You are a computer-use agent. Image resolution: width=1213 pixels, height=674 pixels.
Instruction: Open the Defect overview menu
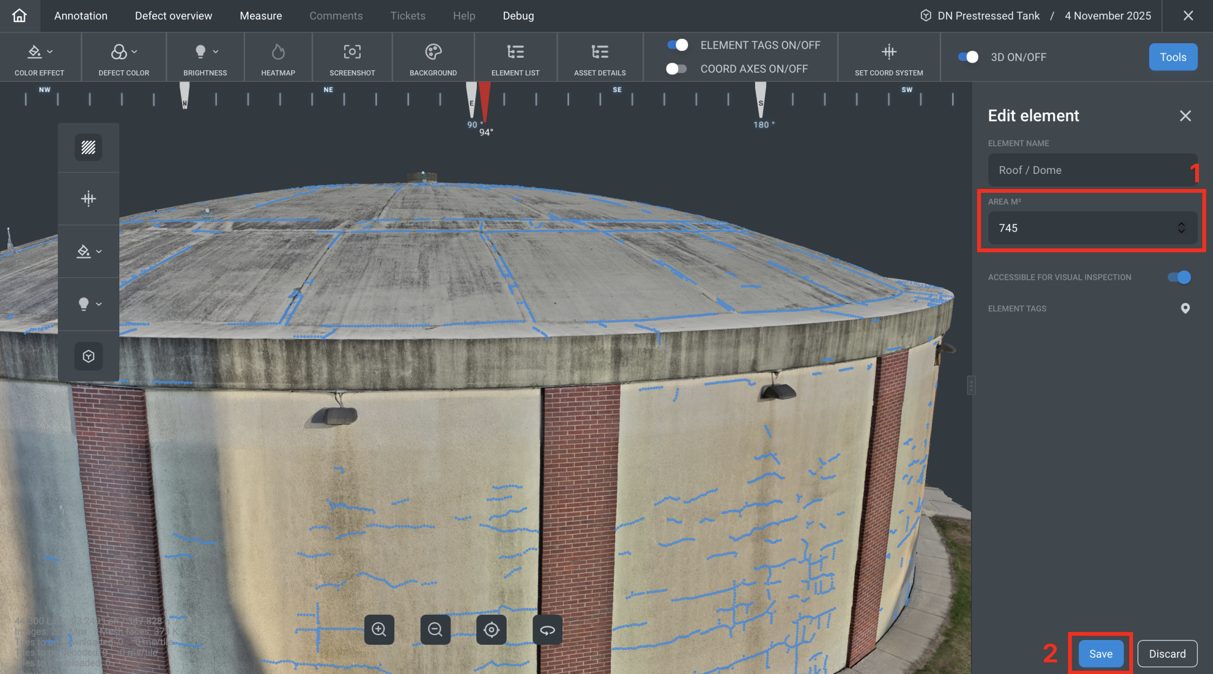(173, 16)
